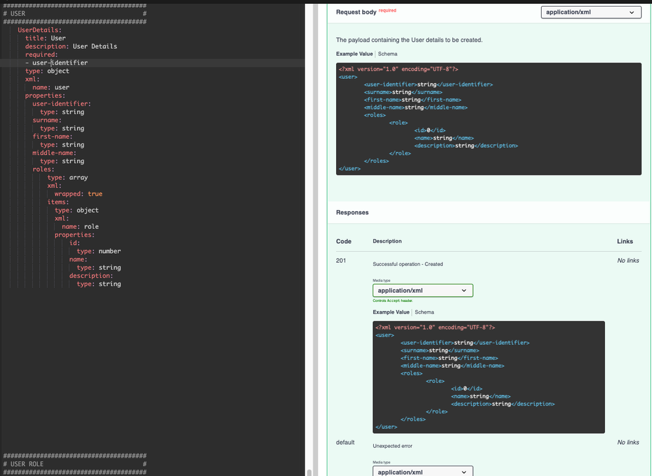Click the 'Responses' section header

coord(352,213)
